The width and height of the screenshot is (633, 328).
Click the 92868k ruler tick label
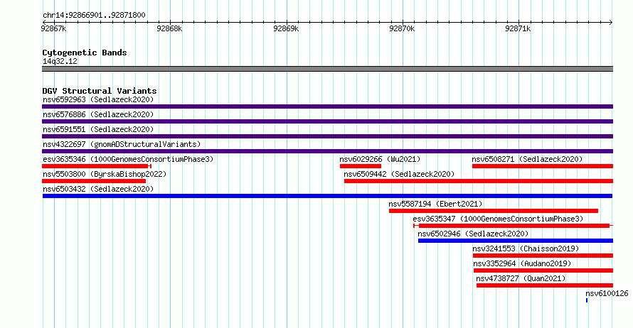pyautogui.click(x=169, y=28)
